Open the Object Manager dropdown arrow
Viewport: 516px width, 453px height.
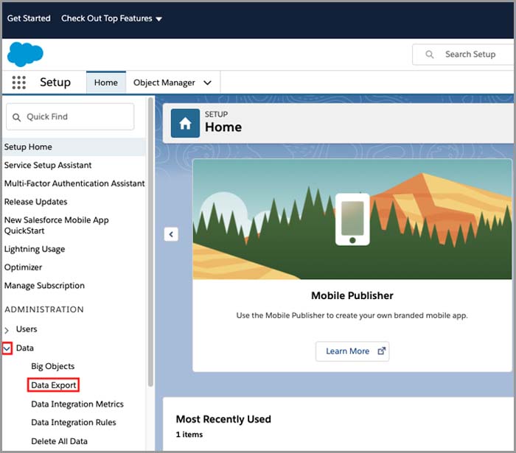(207, 83)
